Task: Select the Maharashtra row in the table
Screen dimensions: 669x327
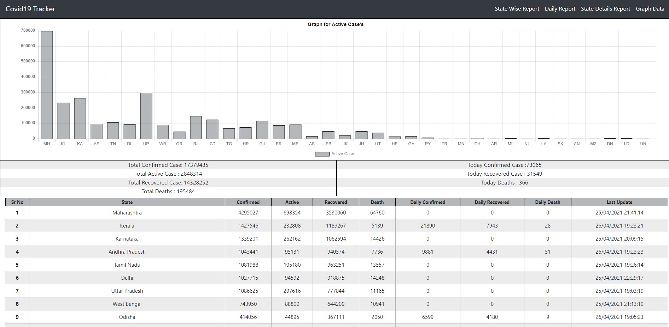Action: [x=127, y=213]
